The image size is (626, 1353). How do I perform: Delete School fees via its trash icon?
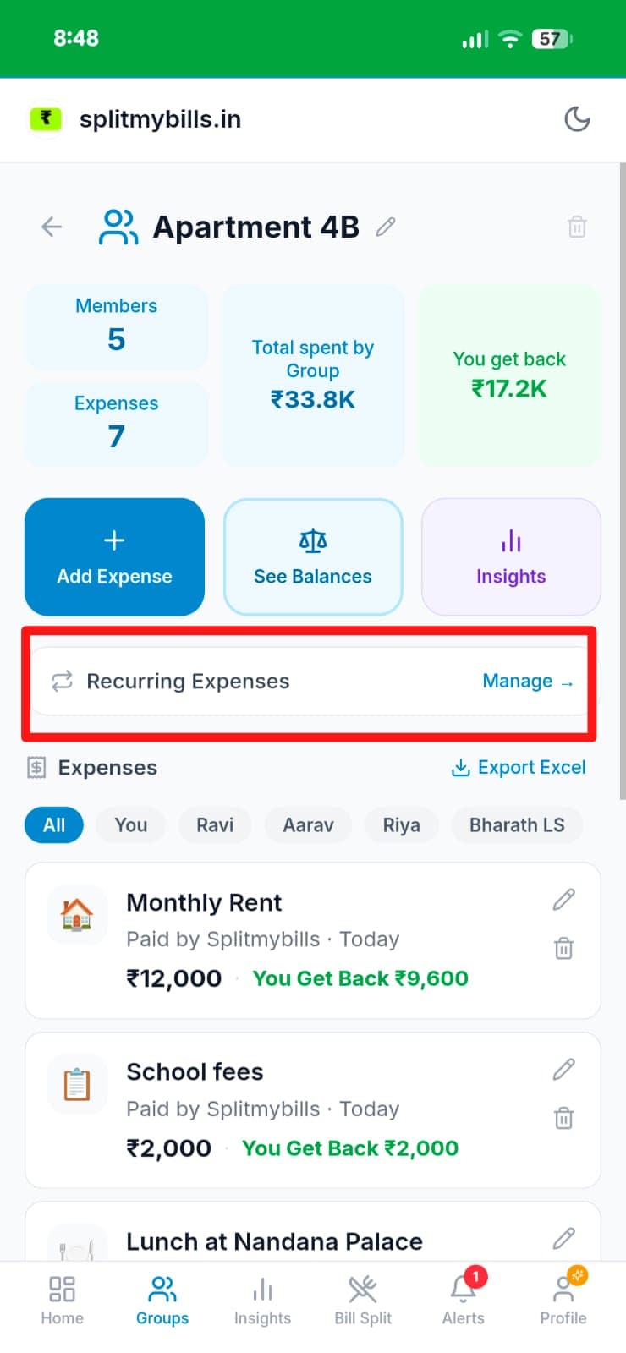click(x=564, y=1118)
